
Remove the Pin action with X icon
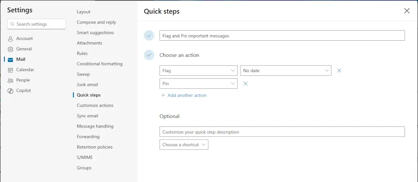245,83
